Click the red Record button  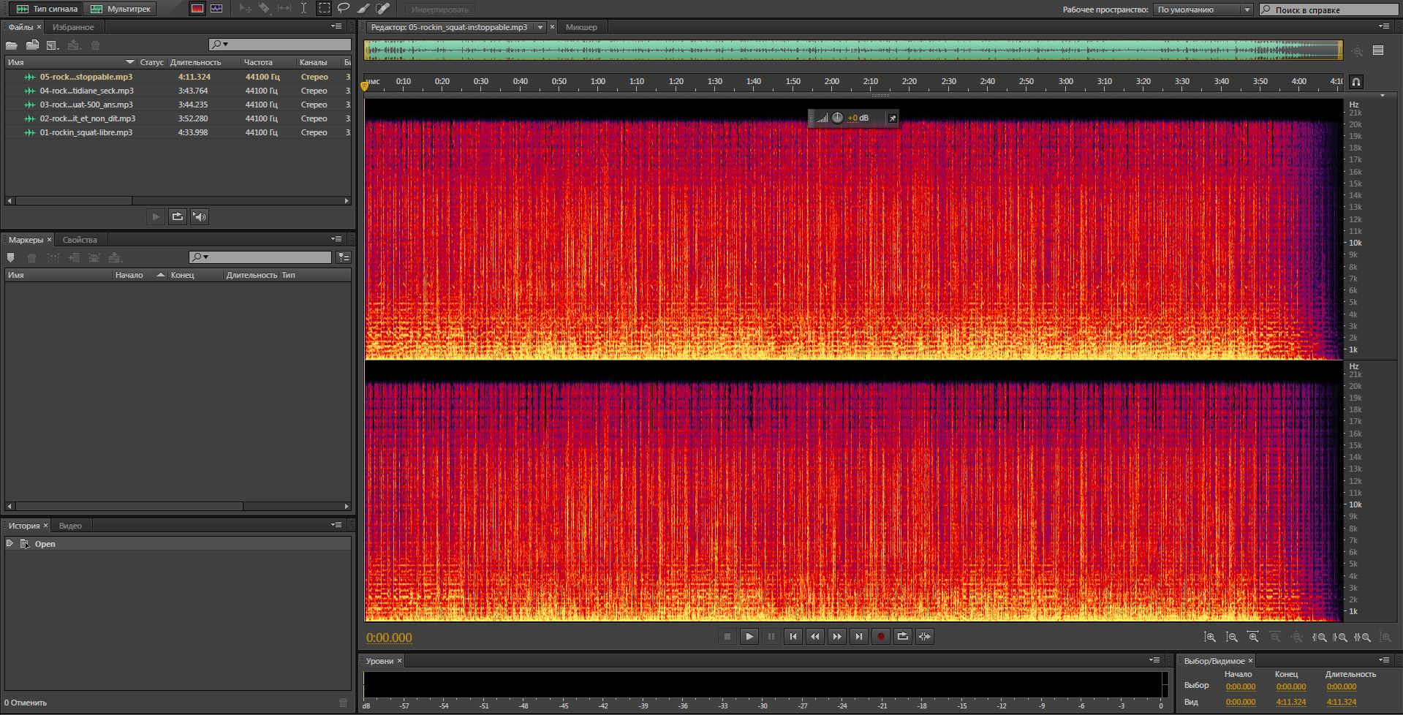(881, 637)
